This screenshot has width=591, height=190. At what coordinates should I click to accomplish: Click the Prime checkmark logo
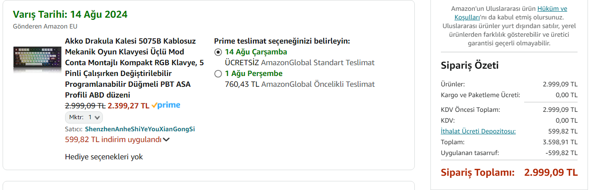(166, 105)
